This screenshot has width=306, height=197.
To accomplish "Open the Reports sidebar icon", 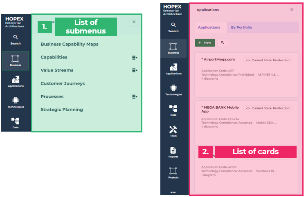I will coord(173,152).
